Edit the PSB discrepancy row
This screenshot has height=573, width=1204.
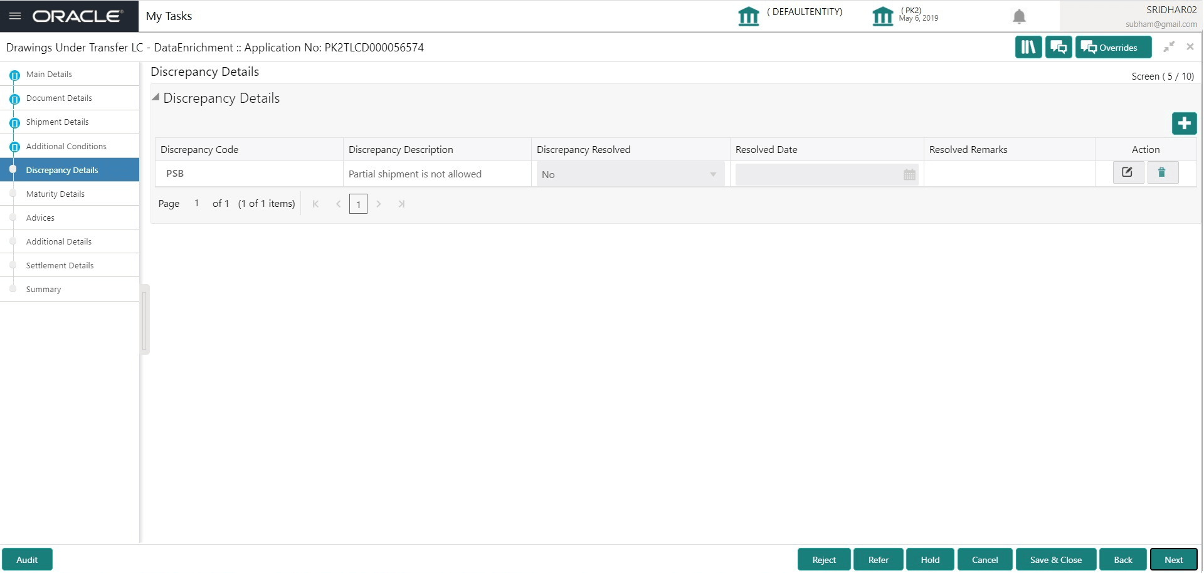[x=1128, y=172]
